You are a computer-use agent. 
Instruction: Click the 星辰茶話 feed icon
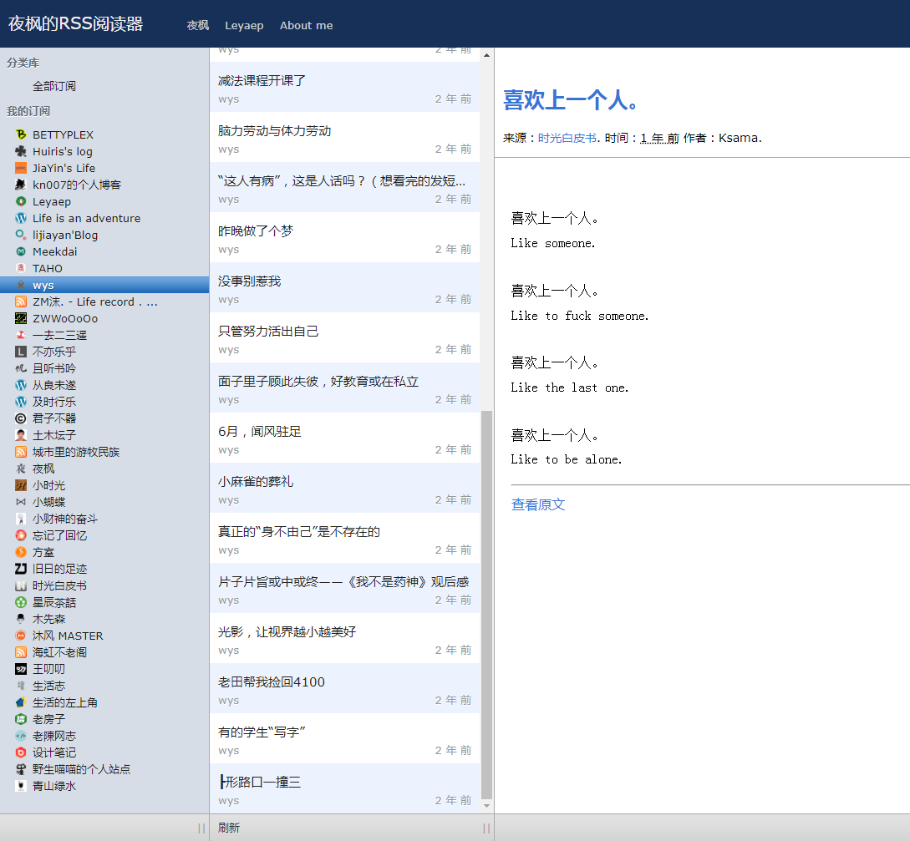(x=21, y=602)
